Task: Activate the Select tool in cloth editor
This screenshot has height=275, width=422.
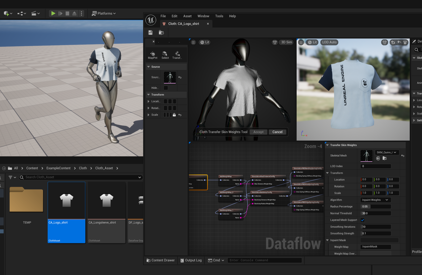Action: (x=165, y=55)
